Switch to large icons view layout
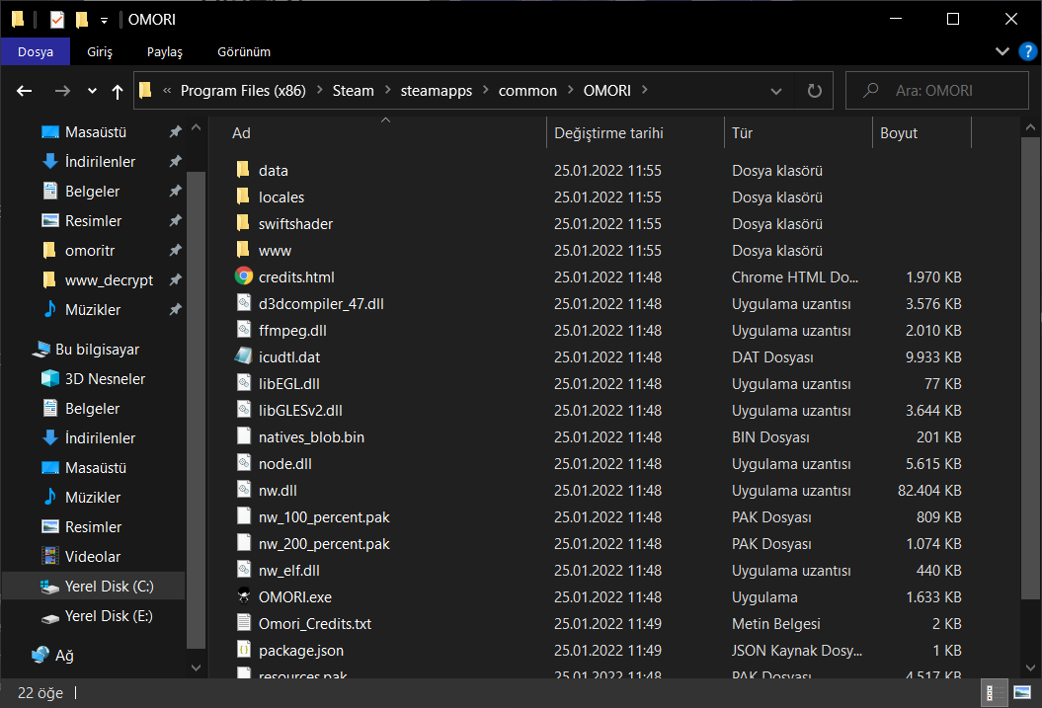This screenshot has width=1042, height=708. tap(1022, 693)
